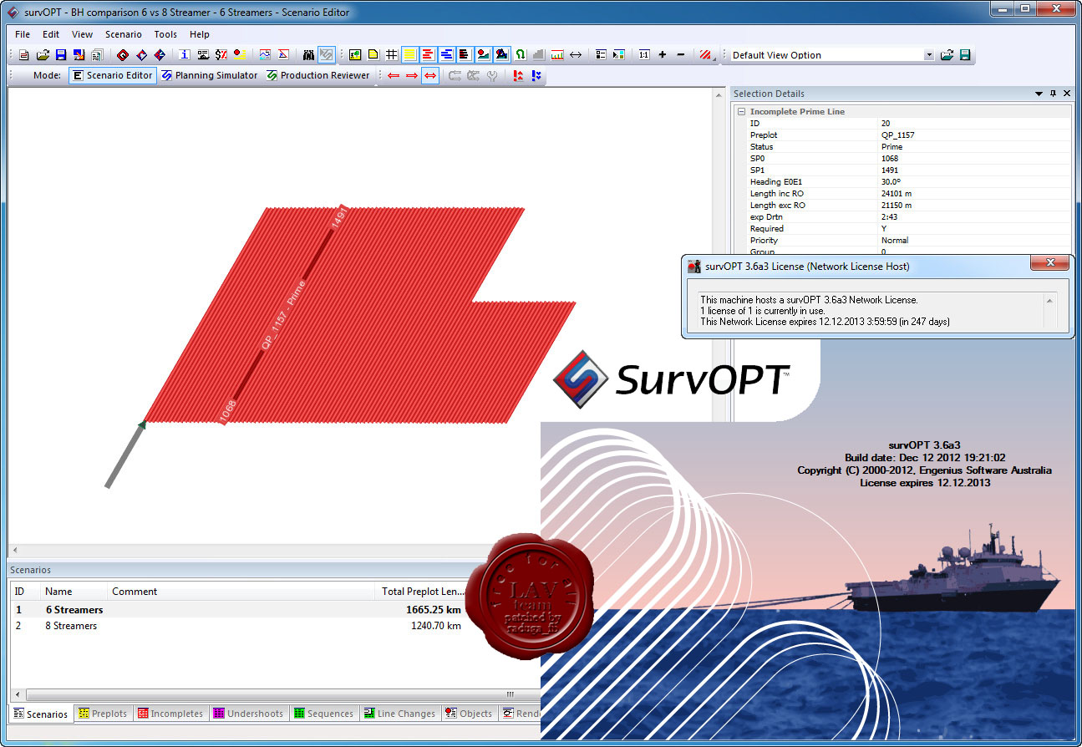
Task: Click the QP_1157 preplot value
Action: (x=898, y=135)
